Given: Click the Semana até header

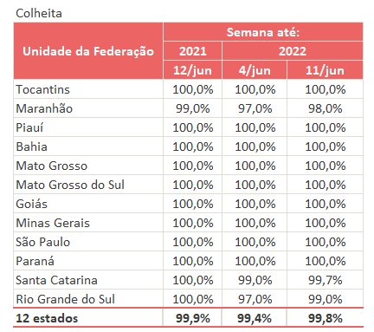Looking at the screenshot, I should click(x=263, y=32).
